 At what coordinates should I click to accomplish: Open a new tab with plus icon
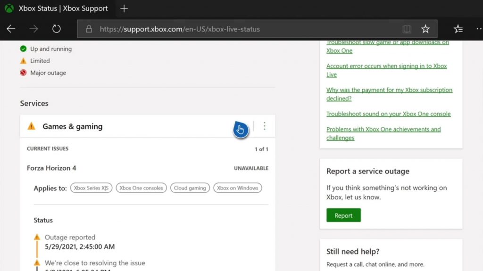(124, 8)
